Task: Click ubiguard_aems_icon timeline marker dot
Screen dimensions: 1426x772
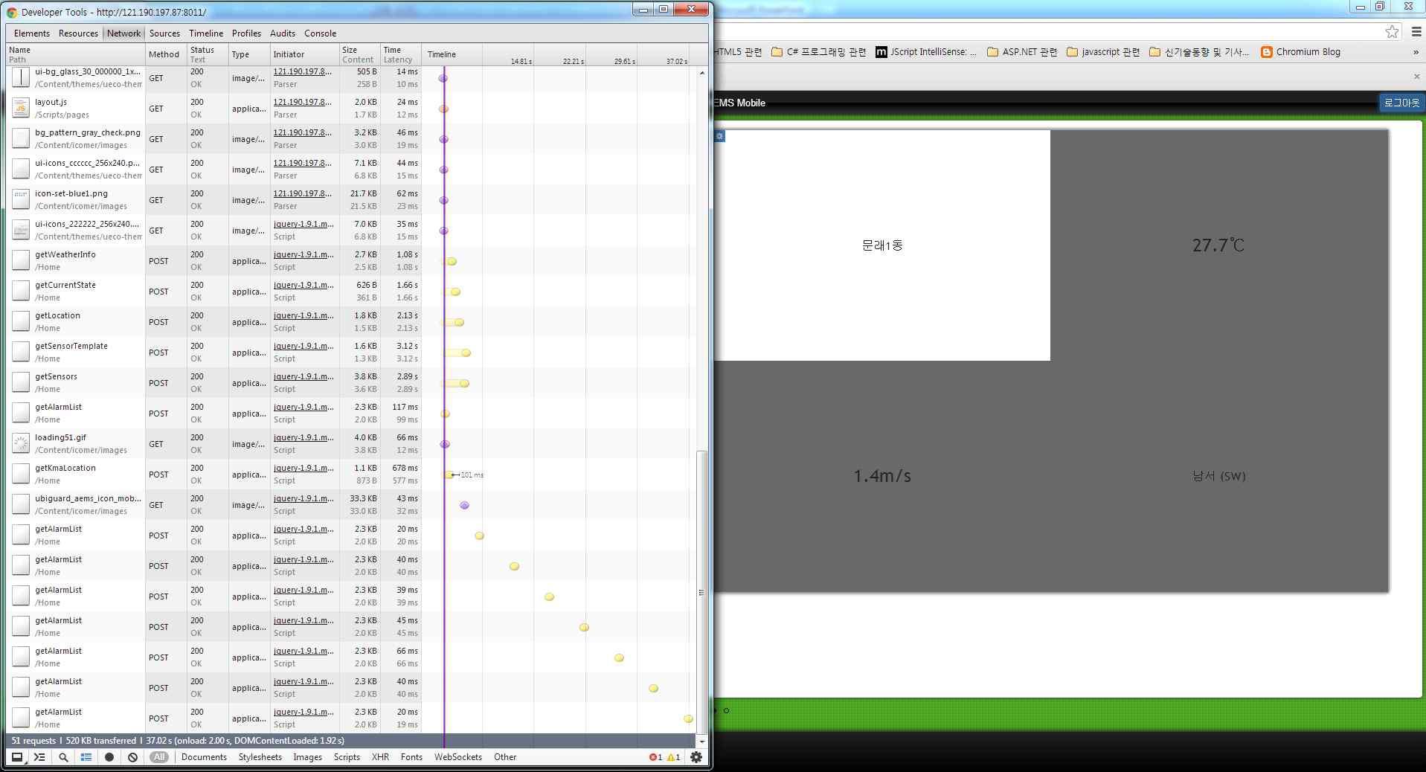Action: pyautogui.click(x=464, y=505)
